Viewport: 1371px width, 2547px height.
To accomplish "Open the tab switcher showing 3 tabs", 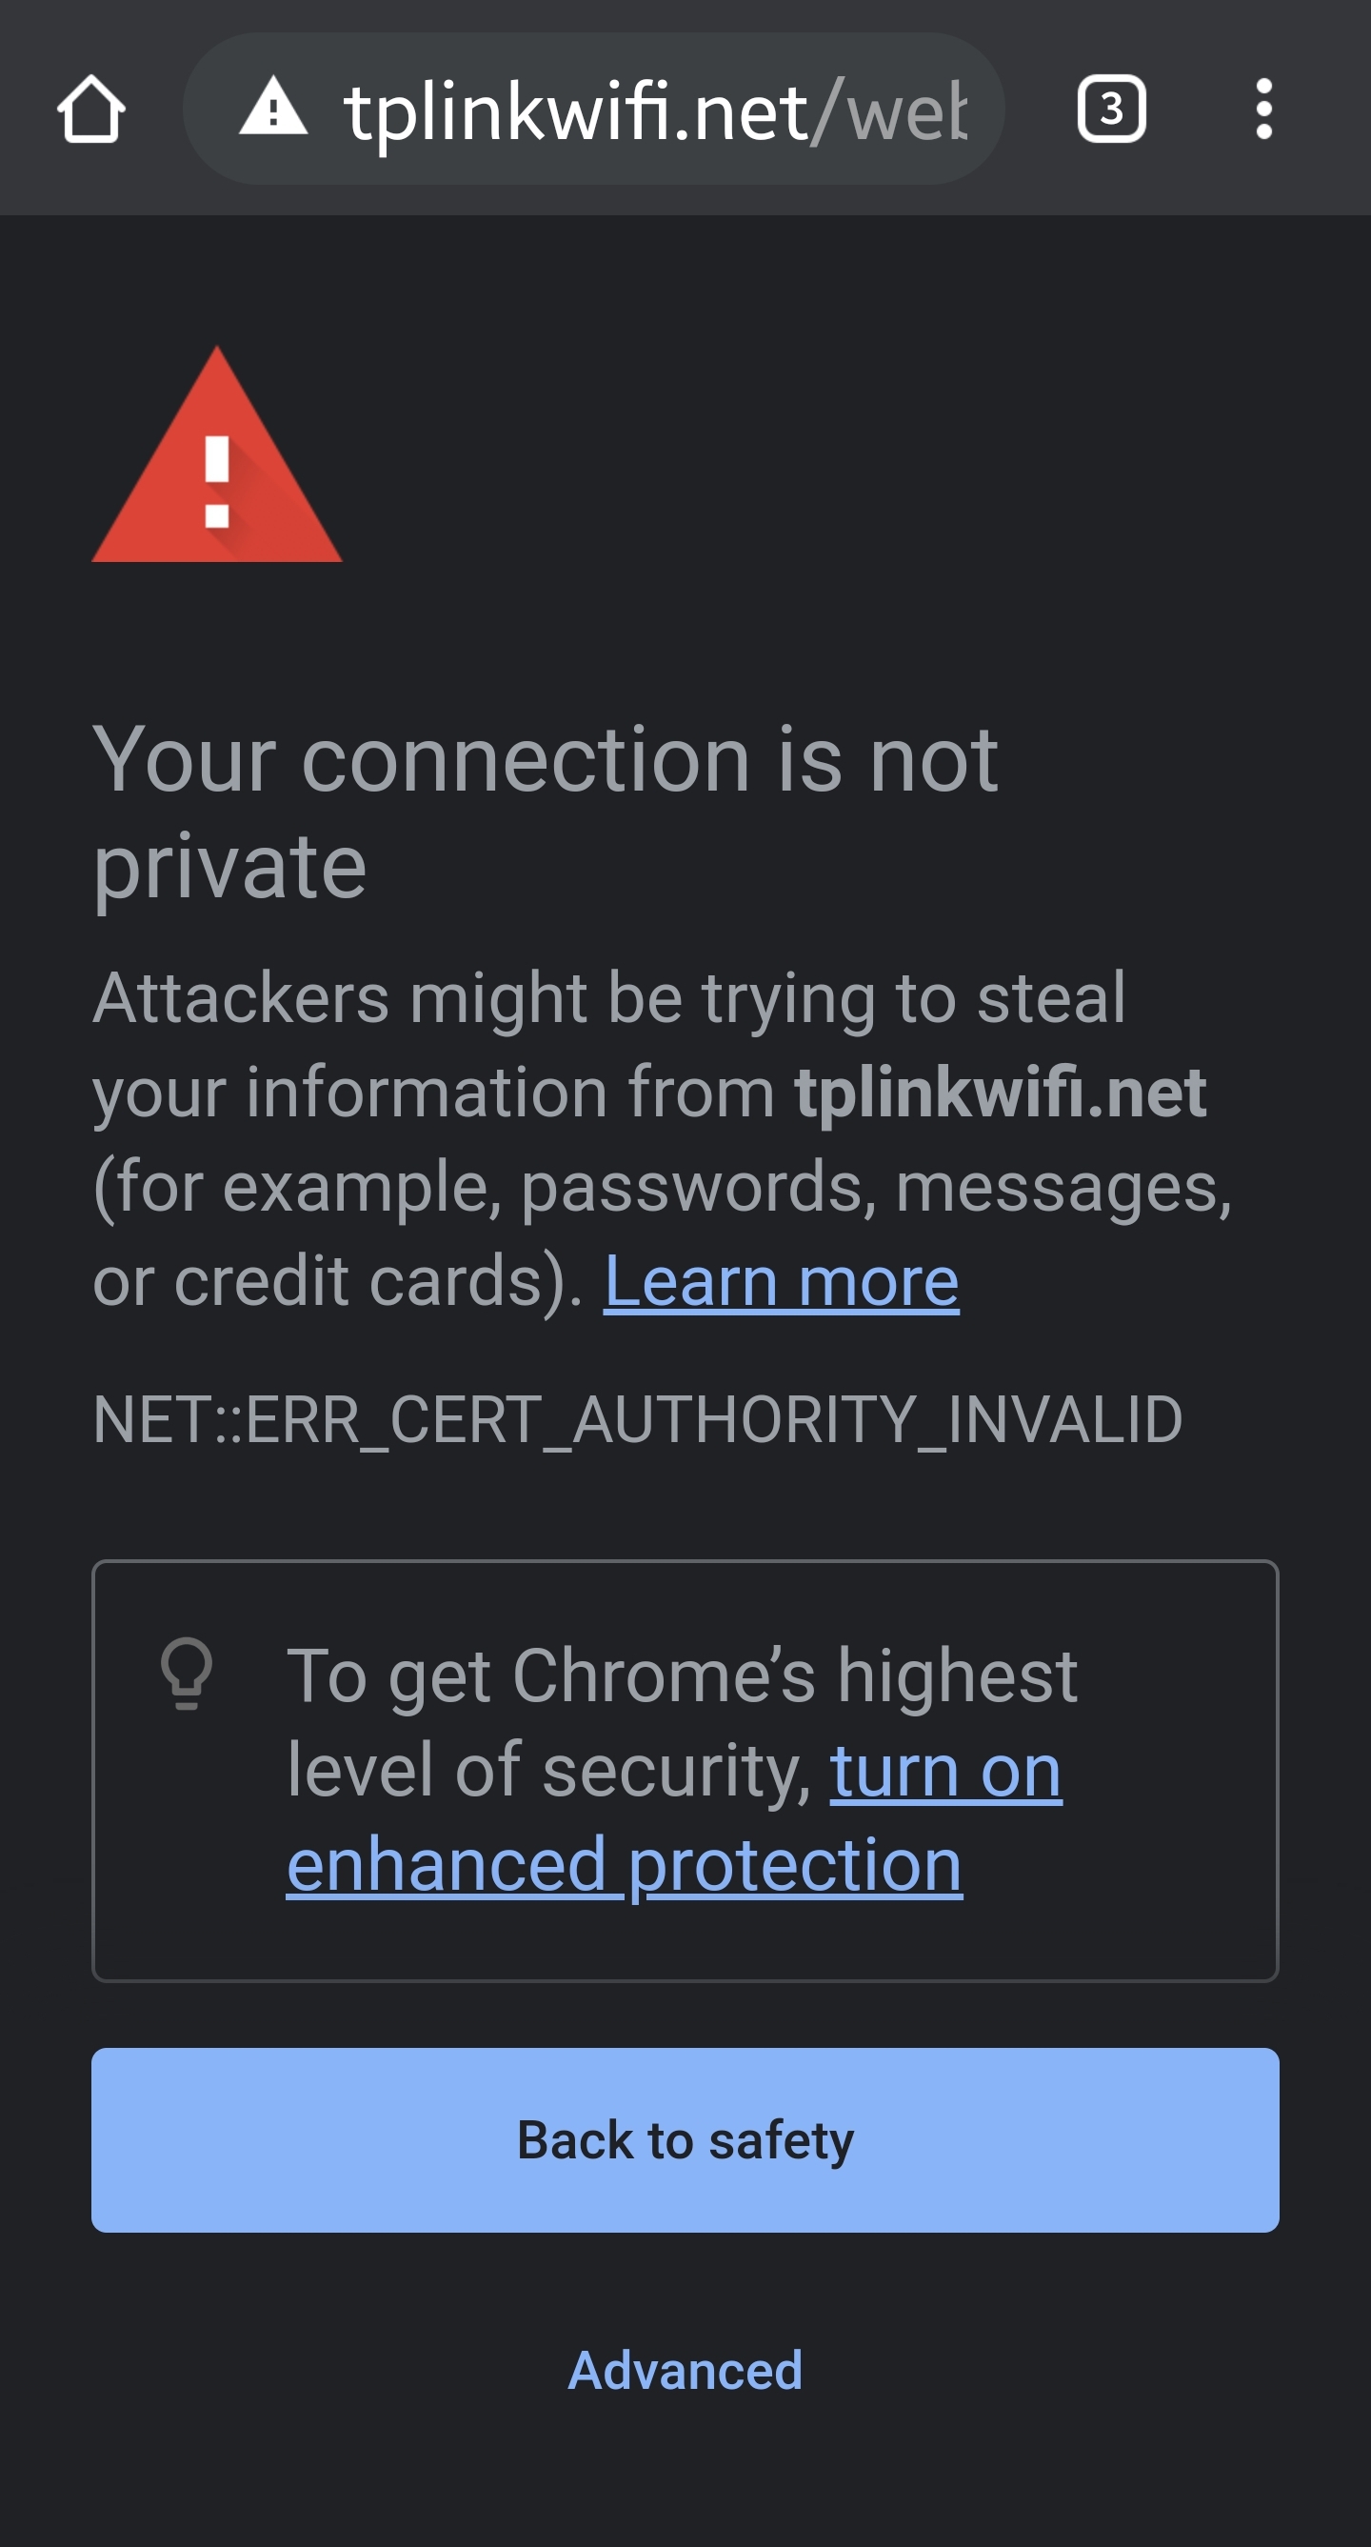I will tap(1111, 109).
